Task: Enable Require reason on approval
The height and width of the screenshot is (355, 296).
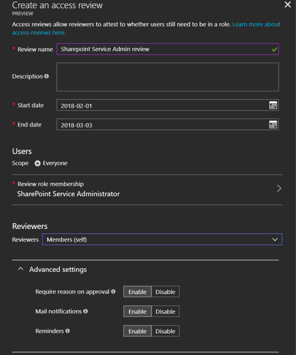Action: 137,292
